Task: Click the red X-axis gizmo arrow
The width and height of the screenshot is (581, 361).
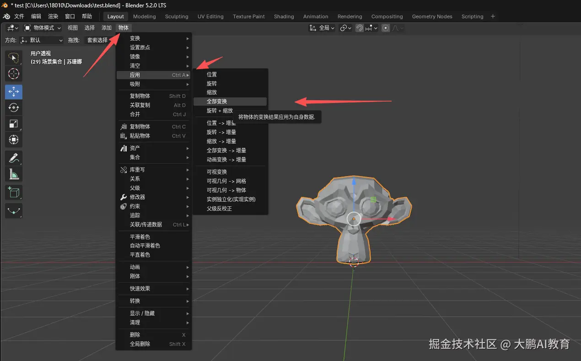Action: click(392, 220)
